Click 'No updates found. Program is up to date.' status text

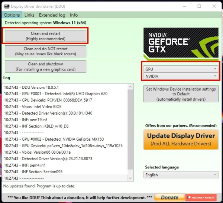pyautogui.click(x=39, y=186)
